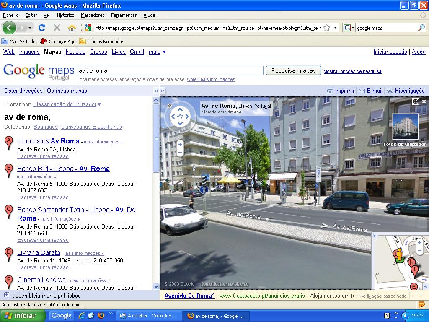The width and height of the screenshot is (429, 322).
Task: Click the Fotos do utilizador thumbnail
Action: 406,127
